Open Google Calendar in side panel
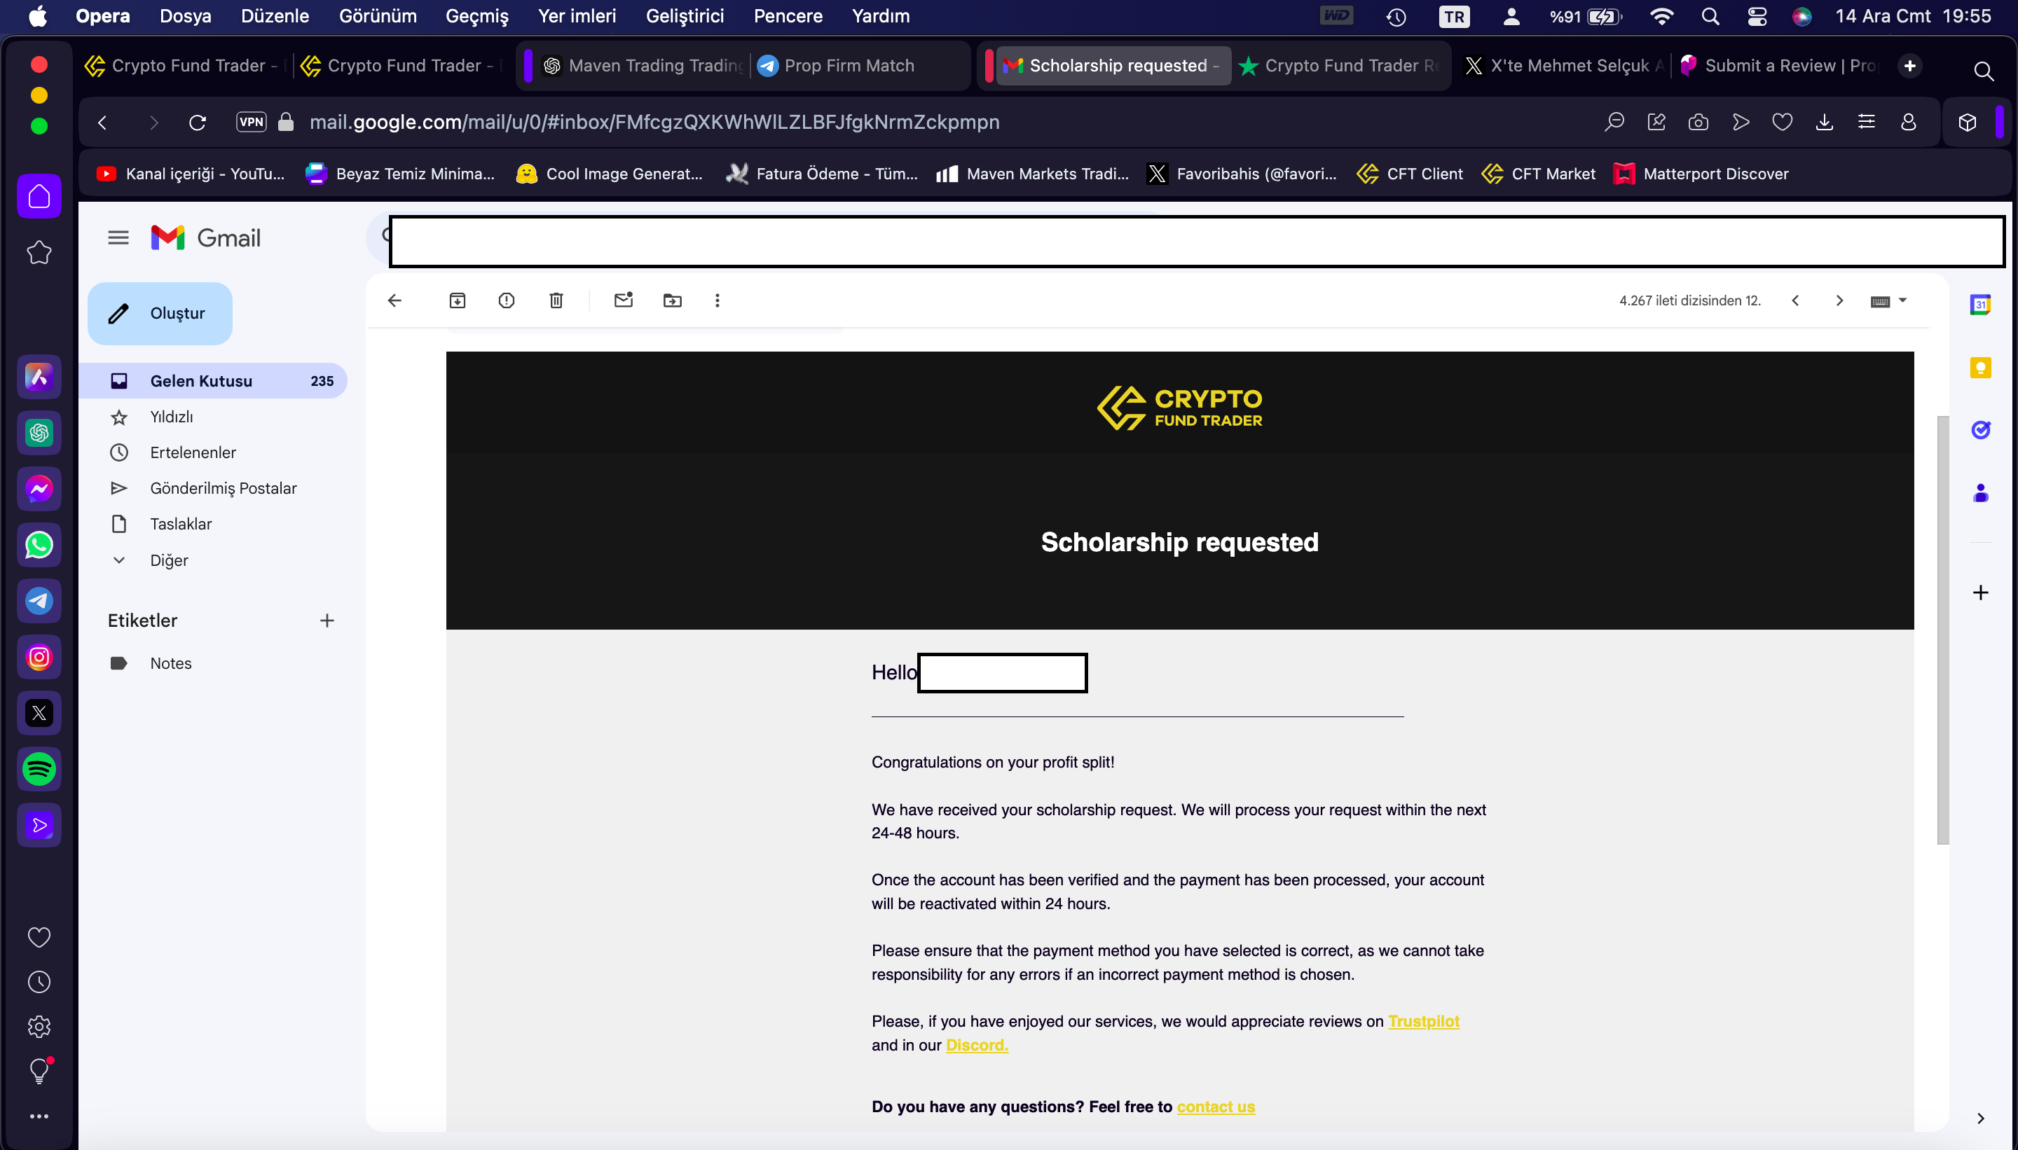This screenshot has width=2018, height=1150. coord(1980,305)
